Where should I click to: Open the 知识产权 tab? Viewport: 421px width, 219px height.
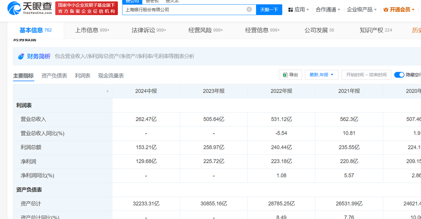(x=376, y=30)
